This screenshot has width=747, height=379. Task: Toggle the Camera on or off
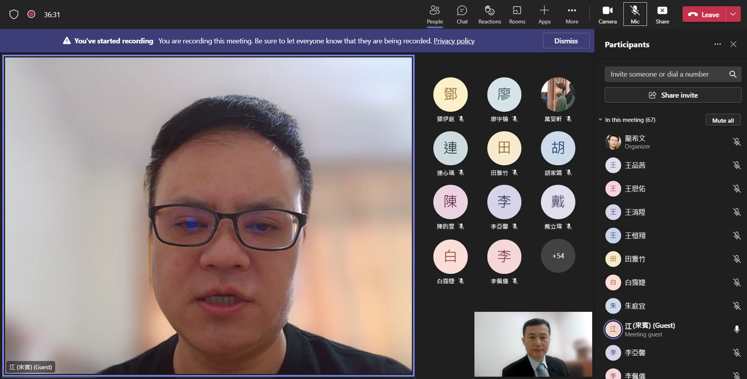[x=607, y=15]
